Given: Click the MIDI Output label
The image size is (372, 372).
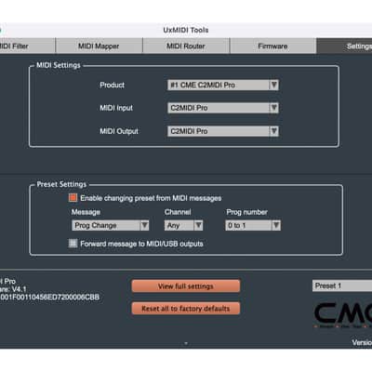Looking at the screenshot, I should click(119, 131).
